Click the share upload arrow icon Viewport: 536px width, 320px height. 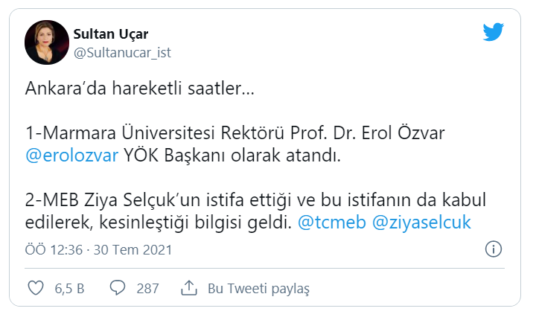[188, 288]
